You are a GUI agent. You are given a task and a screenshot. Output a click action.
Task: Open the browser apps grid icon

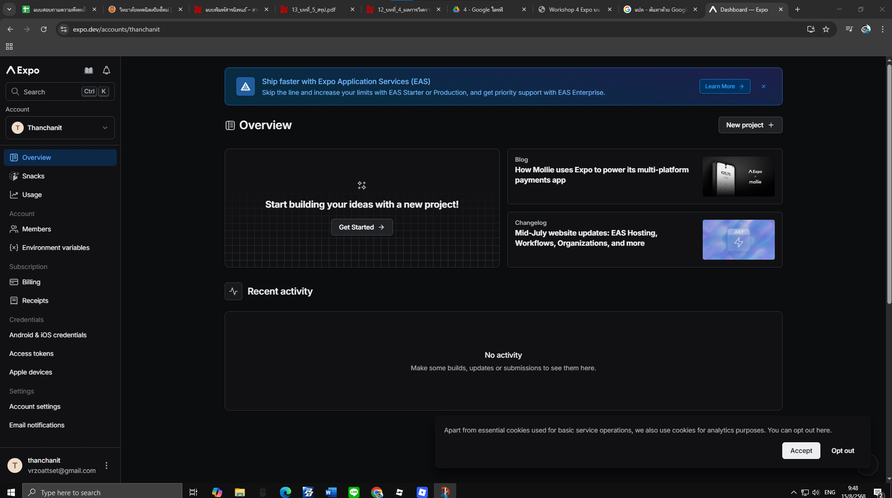tap(9, 46)
